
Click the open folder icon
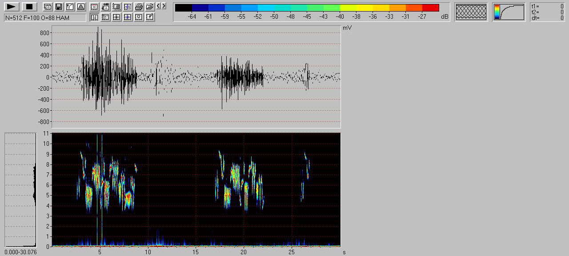(x=150, y=7)
